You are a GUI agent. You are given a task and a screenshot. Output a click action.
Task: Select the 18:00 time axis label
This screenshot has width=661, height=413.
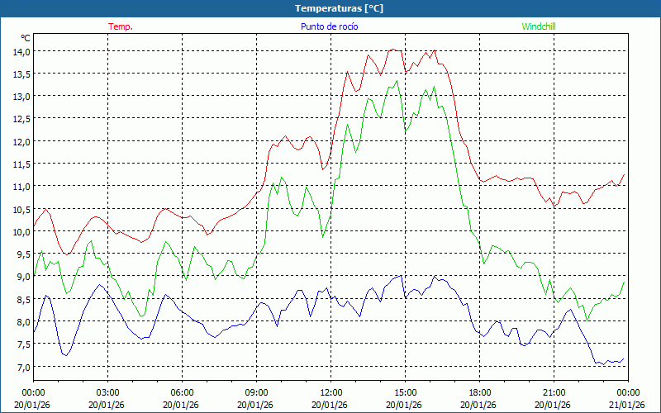click(x=479, y=392)
